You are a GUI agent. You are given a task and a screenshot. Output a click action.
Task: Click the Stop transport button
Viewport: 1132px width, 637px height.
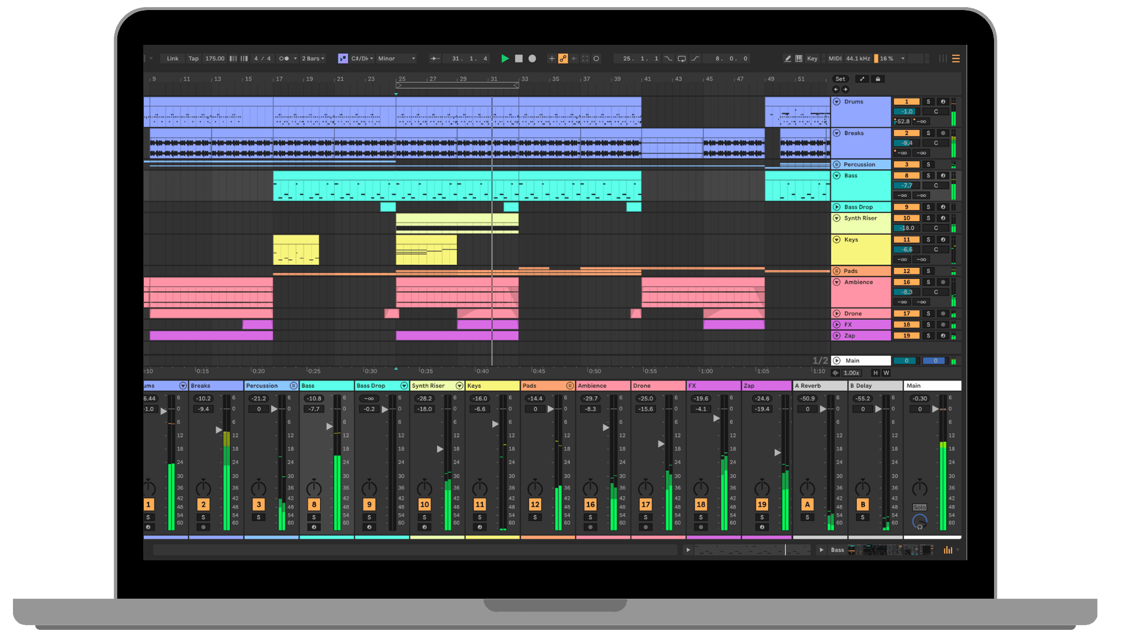(x=519, y=58)
